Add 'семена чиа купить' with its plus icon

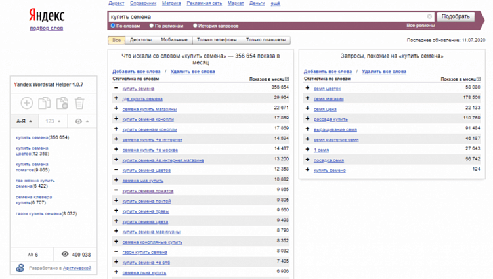116,180
